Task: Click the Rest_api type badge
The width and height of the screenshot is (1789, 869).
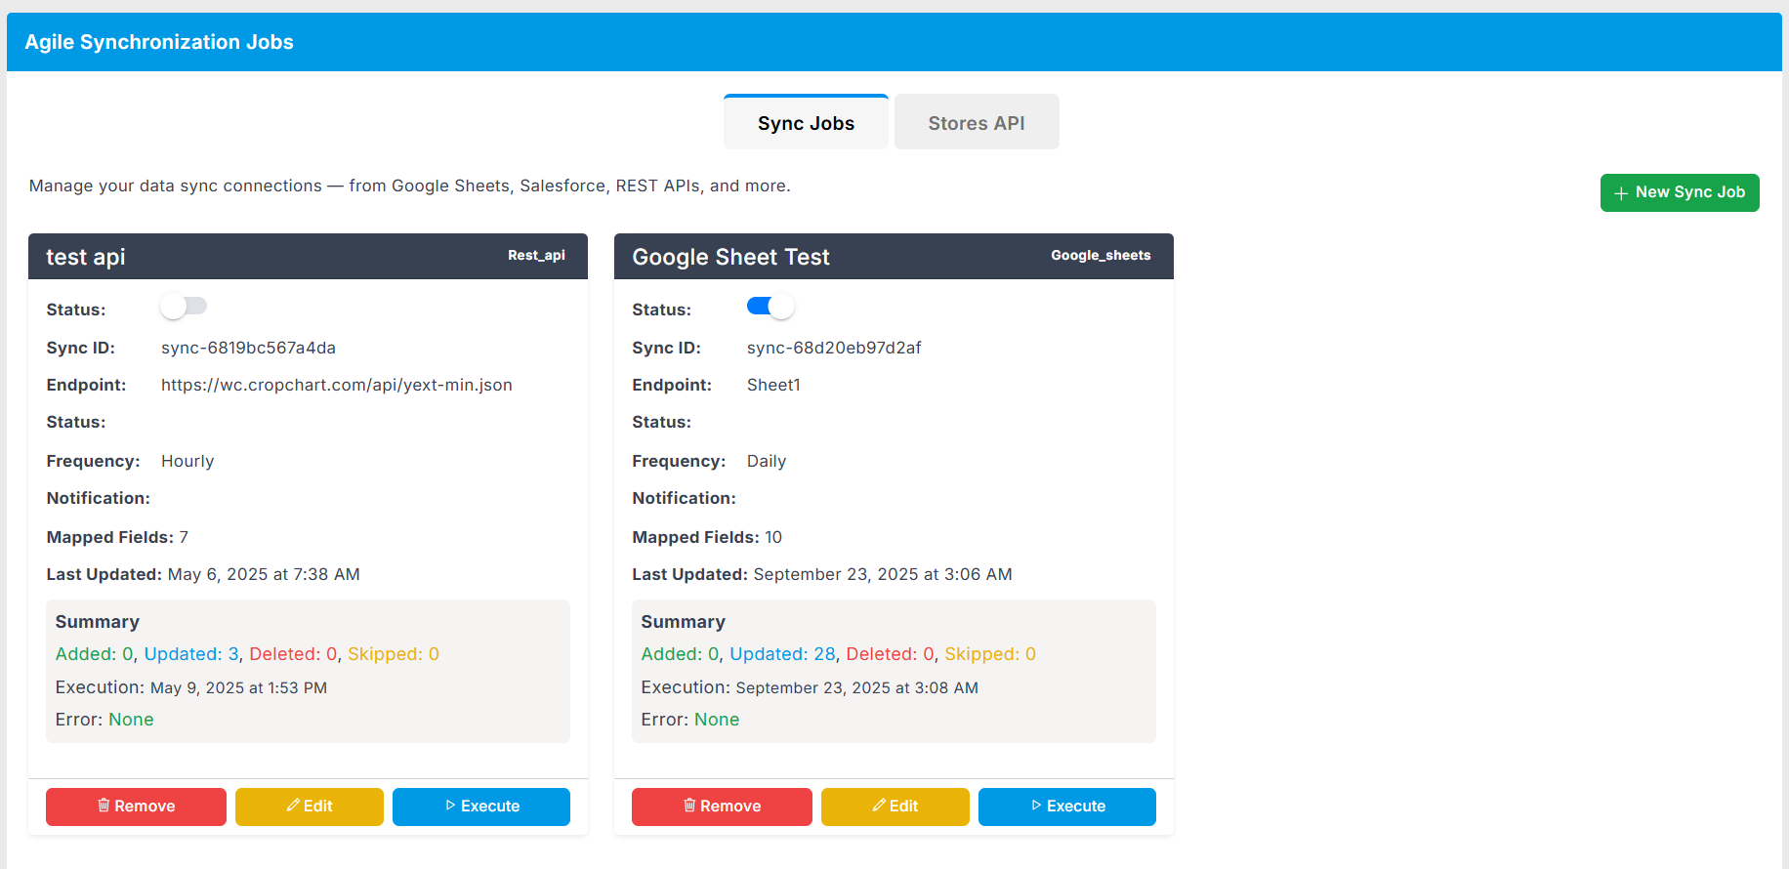Action: pyautogui.click(x=536, y=256)
